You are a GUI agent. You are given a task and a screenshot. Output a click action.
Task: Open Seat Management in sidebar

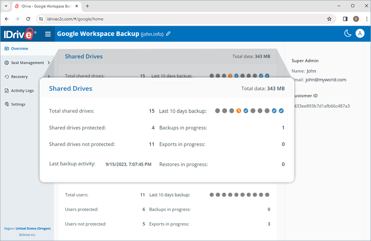28,63
